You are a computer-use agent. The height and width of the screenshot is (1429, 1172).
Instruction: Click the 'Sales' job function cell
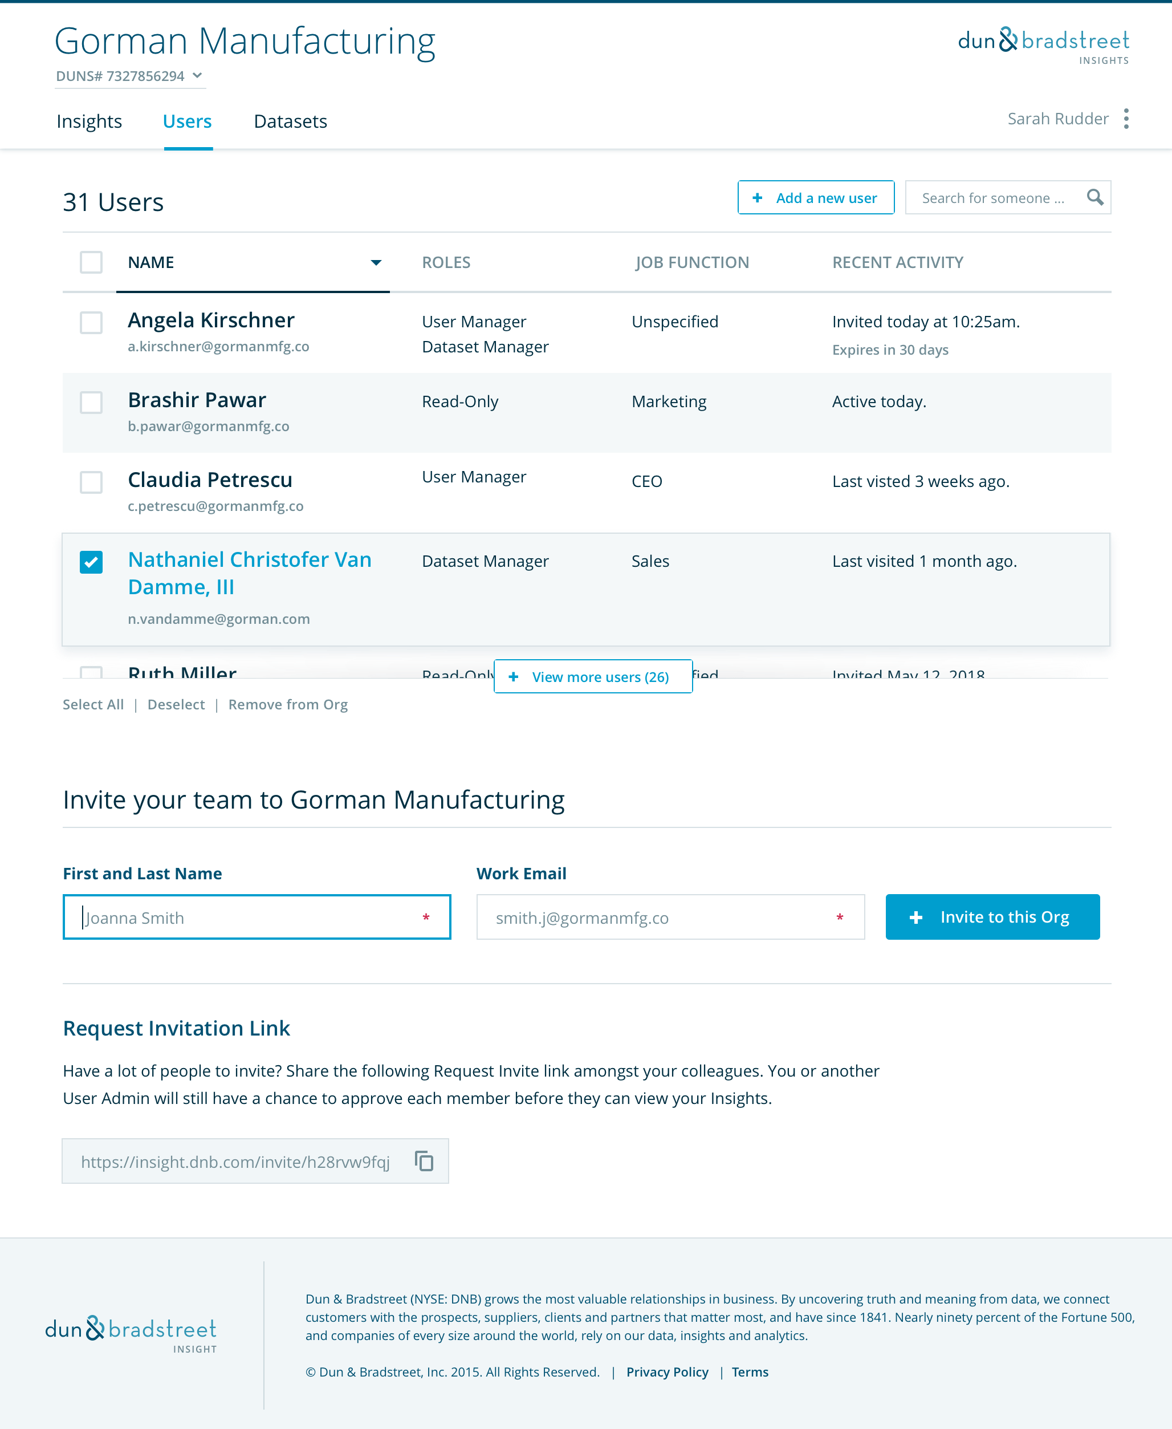coord(650,561)
